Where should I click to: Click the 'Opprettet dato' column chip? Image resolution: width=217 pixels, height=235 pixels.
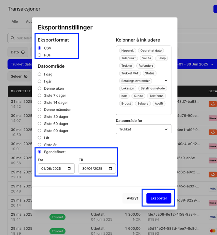(x=151, y=50)
